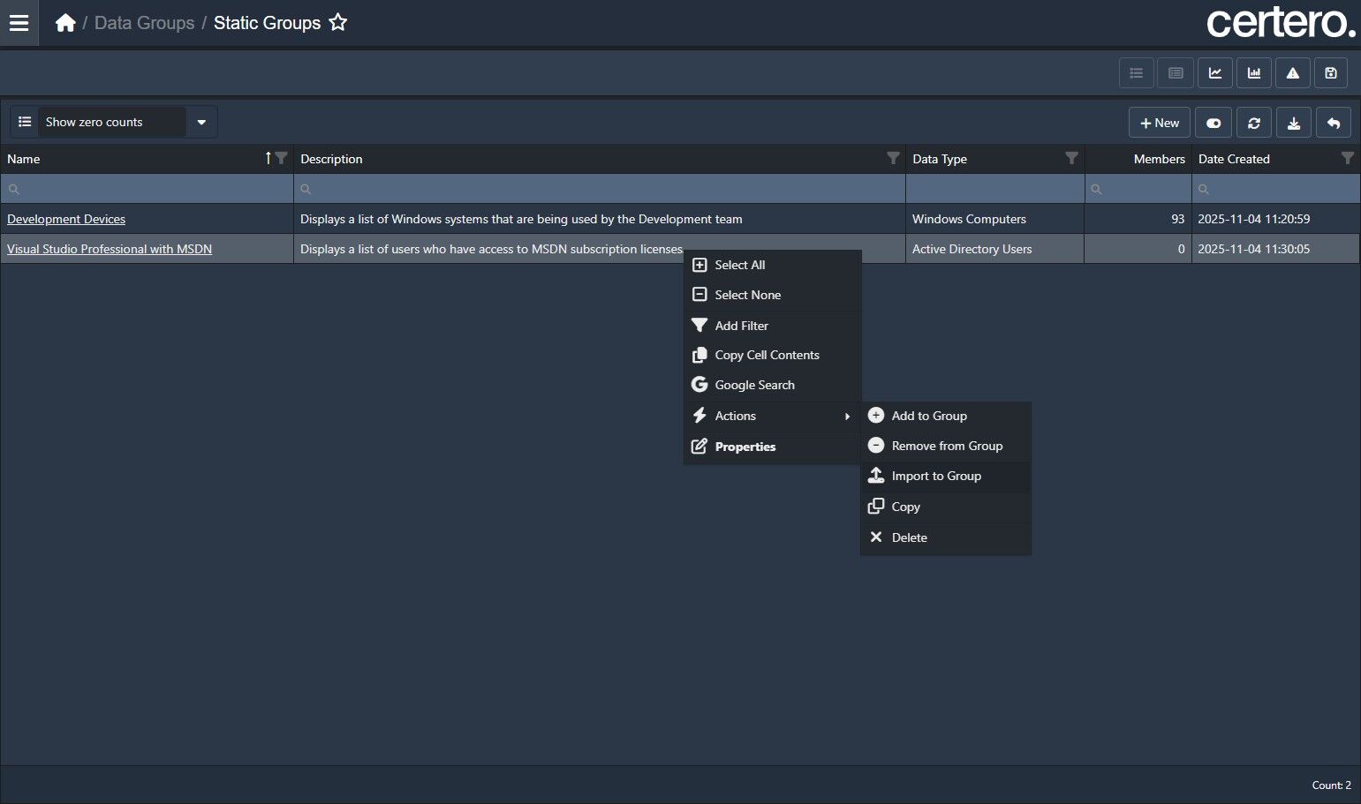Click the save view disk icon
The height and width of the screenshot is (804, 1361).
(x=1331, y=73)
